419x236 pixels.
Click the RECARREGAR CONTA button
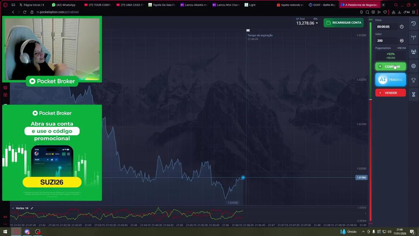[x=344, y=23]
